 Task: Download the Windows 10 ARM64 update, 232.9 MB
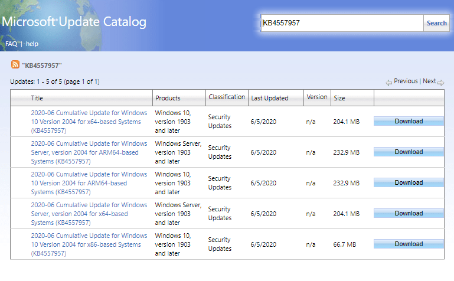(x=409, y=182)
